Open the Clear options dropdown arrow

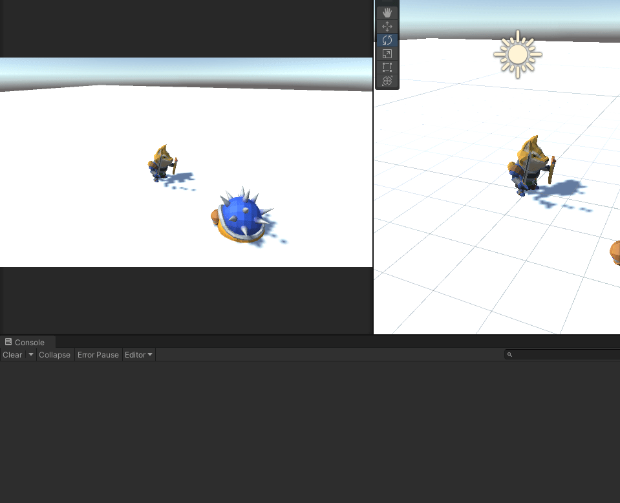pos(31,355)
